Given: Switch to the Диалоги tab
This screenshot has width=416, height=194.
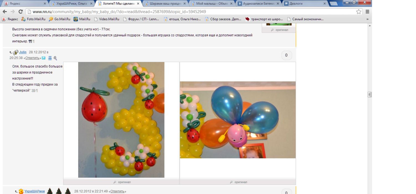Looking at the screenshot, I should click(305, 4).
